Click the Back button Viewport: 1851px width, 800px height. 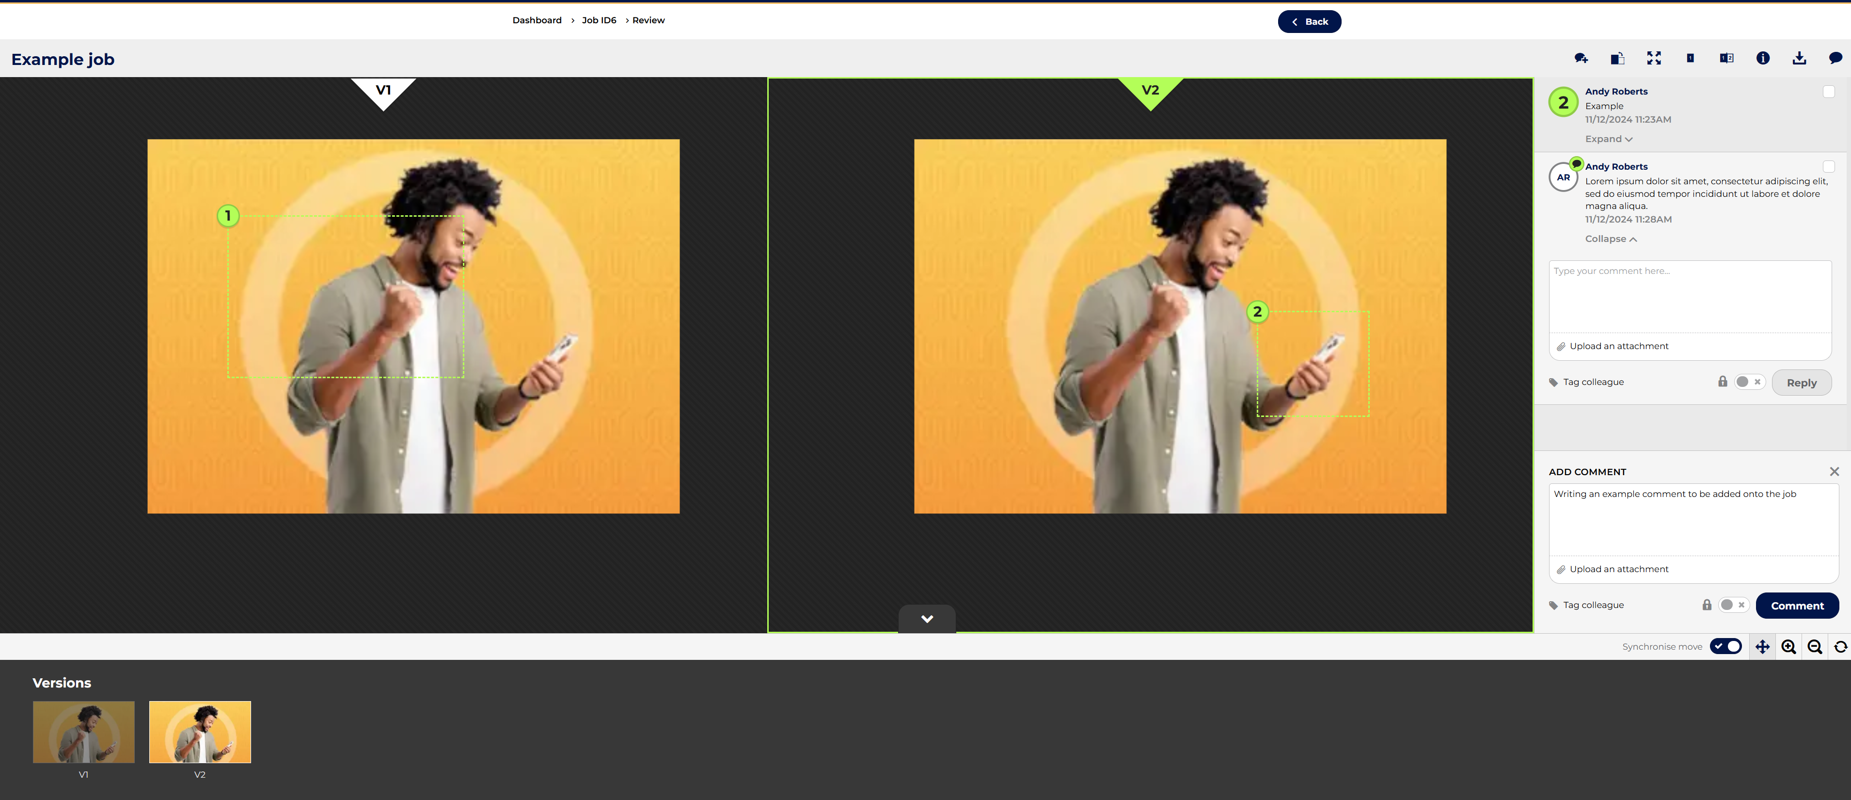[x=1309, y=21]
